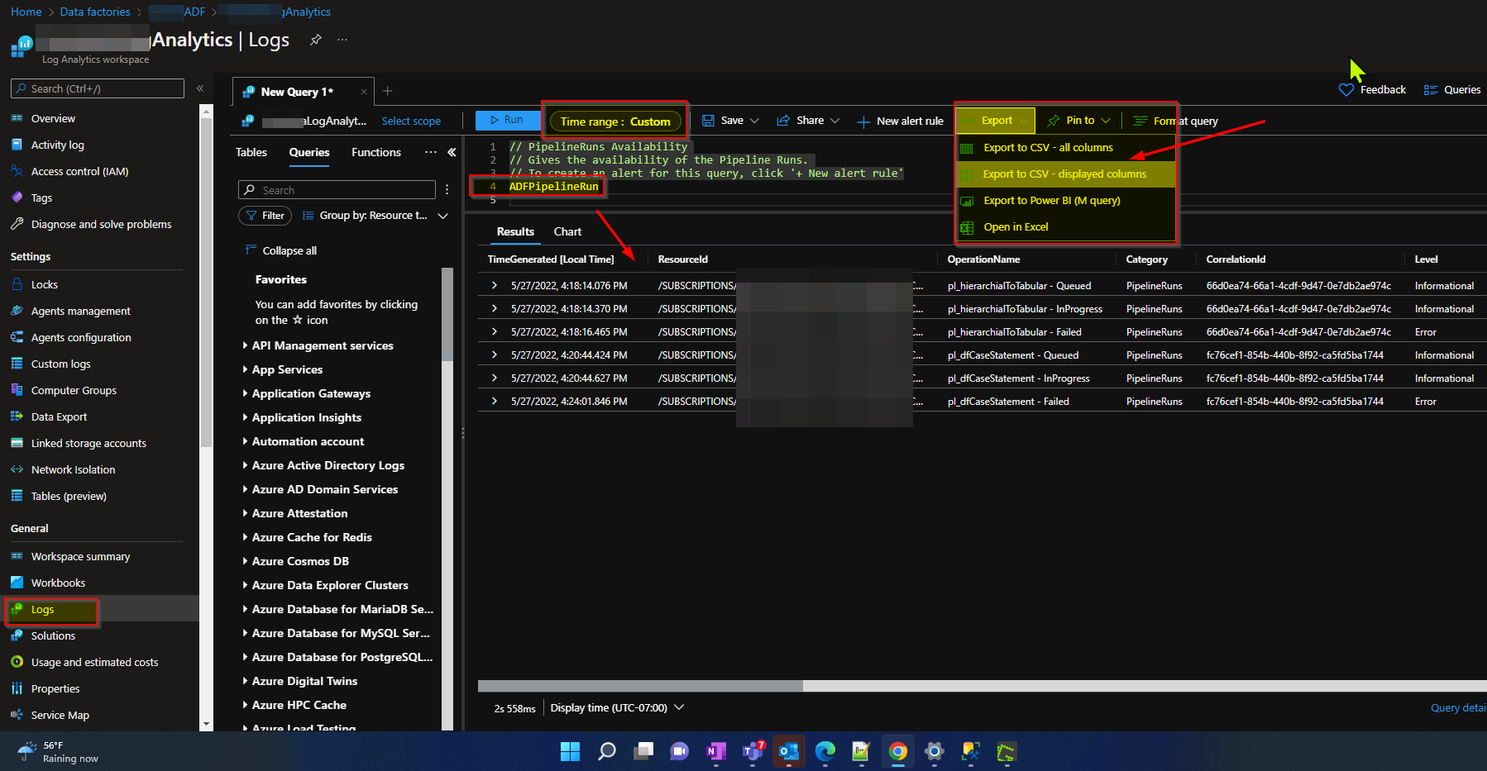
Task: Choose Export to CSV - all columns
Action: [x=1065, y=148]
